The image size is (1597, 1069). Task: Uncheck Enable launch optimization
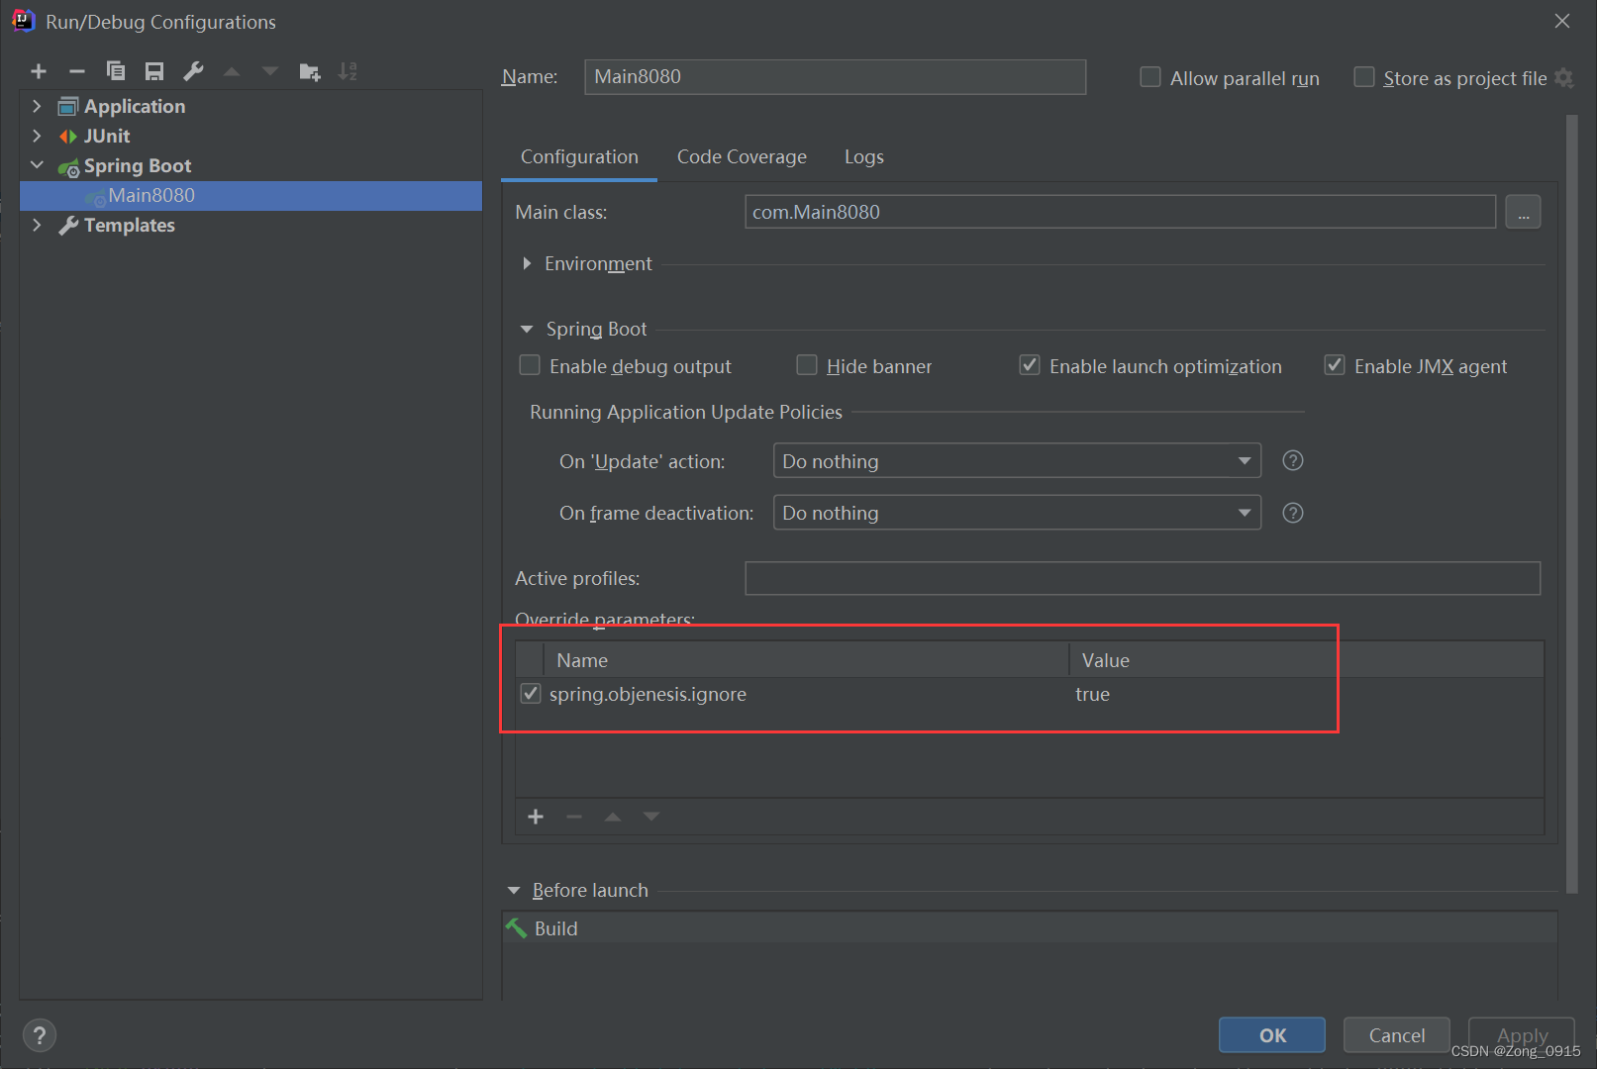[1030, 365]
